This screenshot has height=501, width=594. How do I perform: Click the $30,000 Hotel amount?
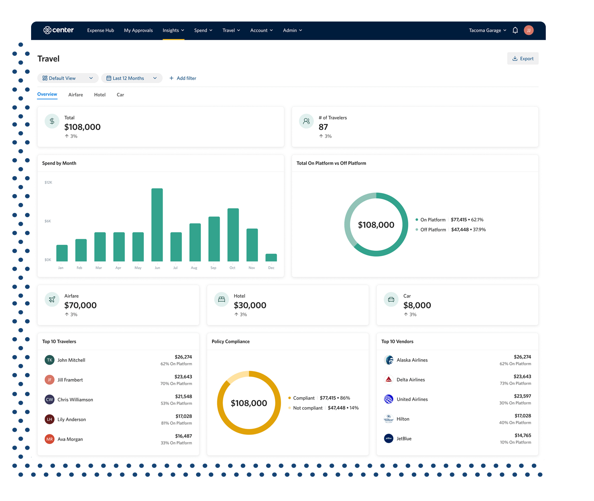coord(250,305)
